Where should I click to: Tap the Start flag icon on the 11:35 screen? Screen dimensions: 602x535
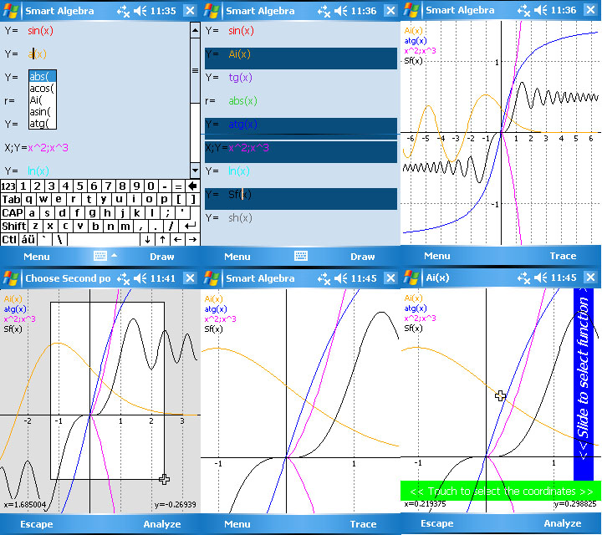click(x=10, y=10)
